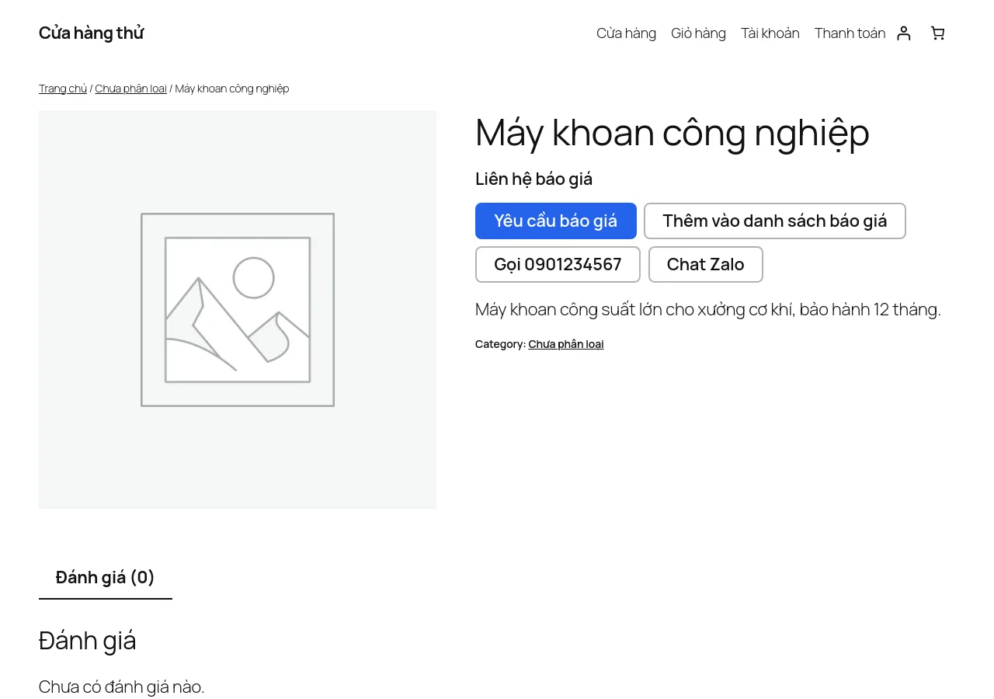Open Tài khoản menu item
Screen dimensions: 994x699
[x=770, y=33]
